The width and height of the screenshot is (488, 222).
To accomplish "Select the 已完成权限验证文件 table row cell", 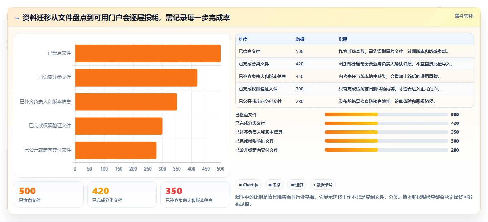I will click(x=258, y=89).
